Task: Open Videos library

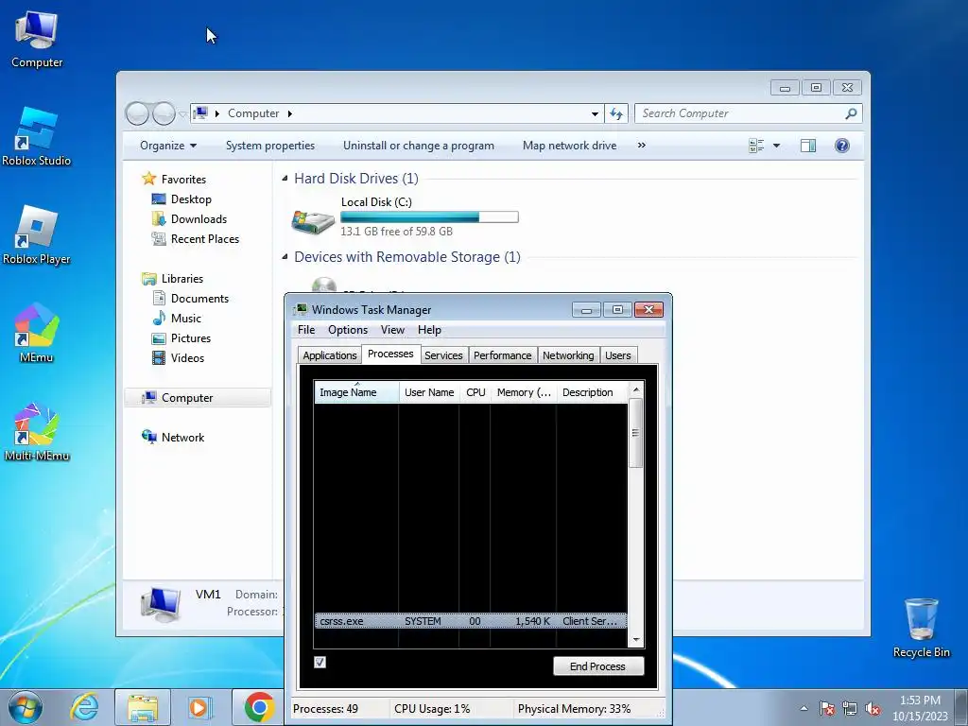Action: pyautogui.click(x=187, y=358)
